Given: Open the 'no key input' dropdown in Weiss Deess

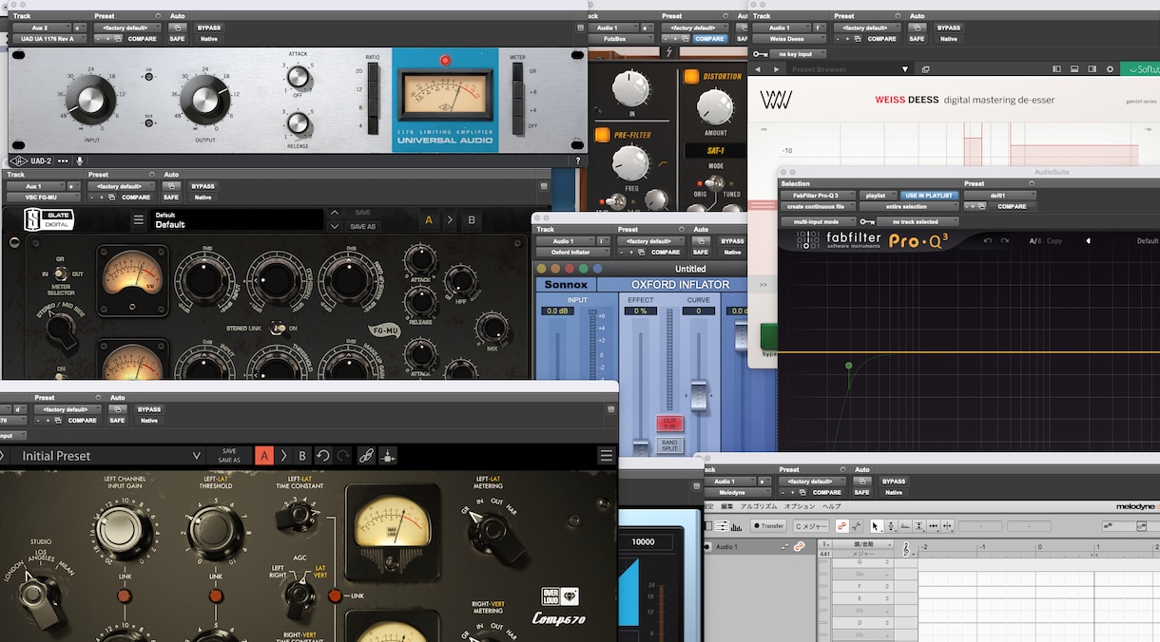Looking at the screenshot, I should click(x=795, y=54).
